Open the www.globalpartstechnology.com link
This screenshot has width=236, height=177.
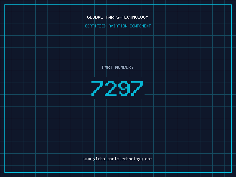point(118,159)
